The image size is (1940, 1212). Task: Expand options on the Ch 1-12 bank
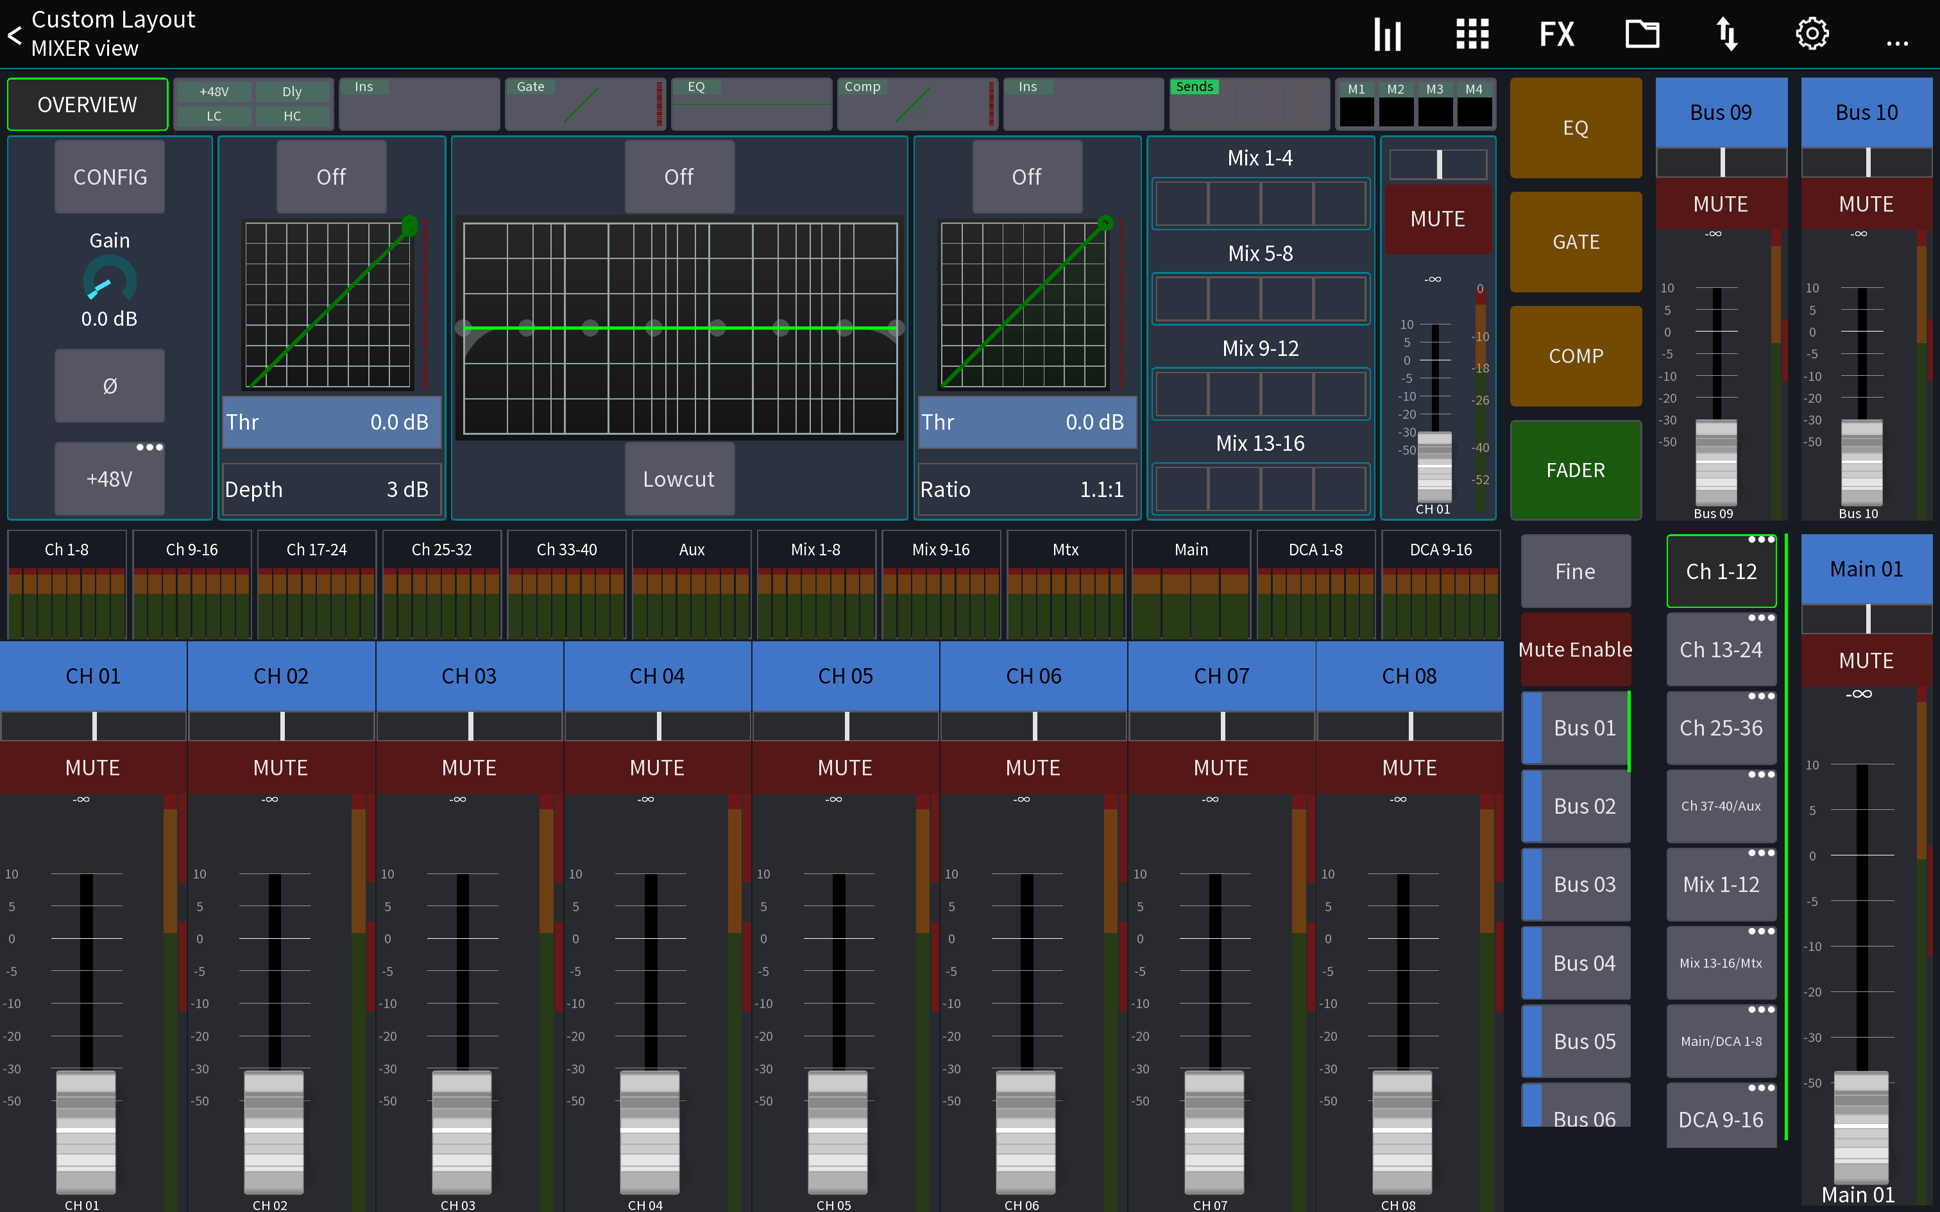coord(1761,539)
